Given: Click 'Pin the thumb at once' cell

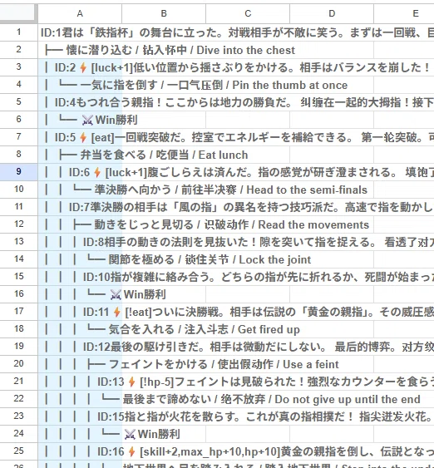Looking at the screenshot, I should tap(196, 85).
